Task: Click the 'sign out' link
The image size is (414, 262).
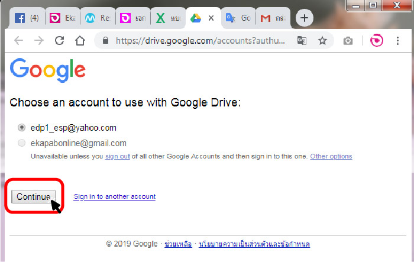Action: (118, 156)
